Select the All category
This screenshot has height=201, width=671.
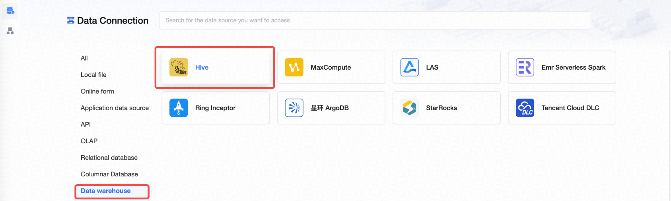click(x=84, y=58)
